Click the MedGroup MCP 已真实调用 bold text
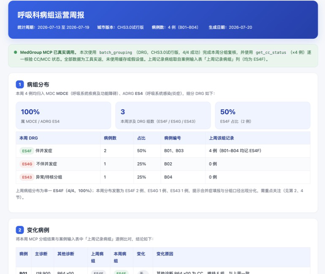Viewport: 325px width, 274px height. (48, 52)
